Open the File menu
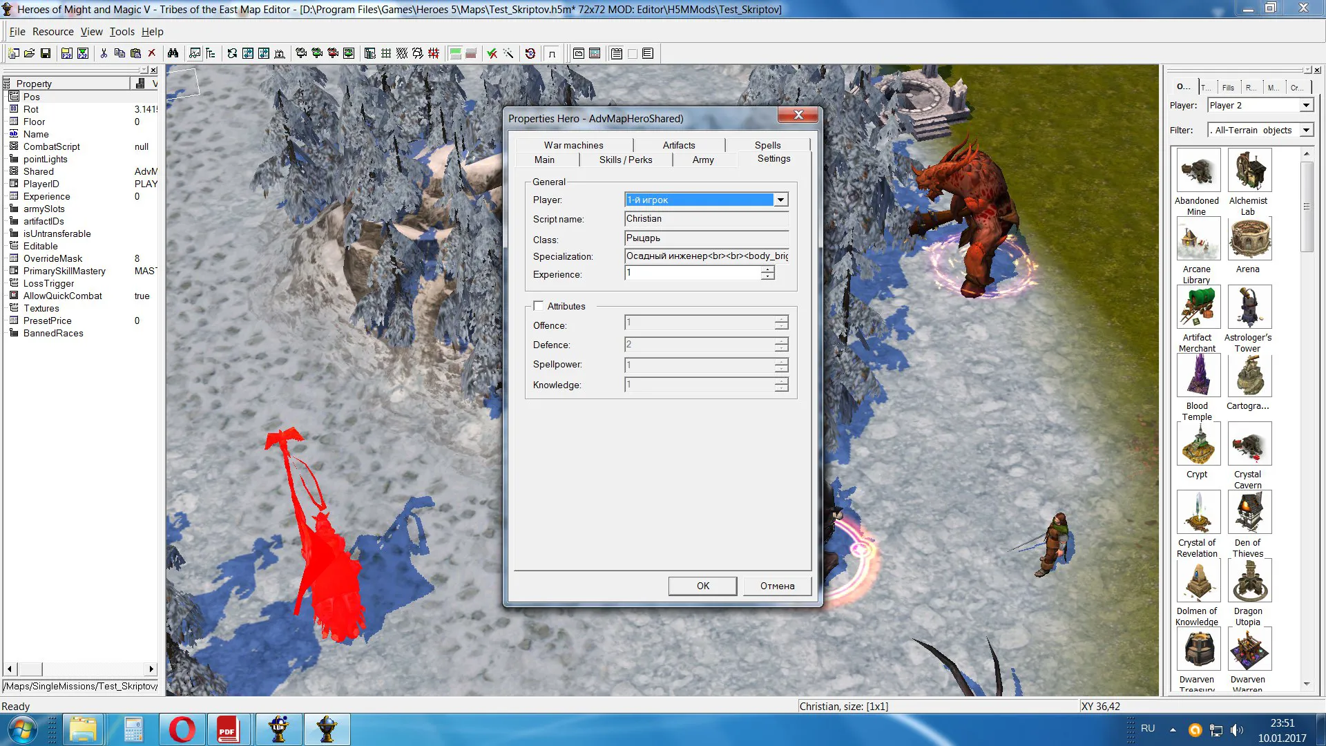This screenshot has width=1326, height=746. pyautogui.click(x=17, y=32)
